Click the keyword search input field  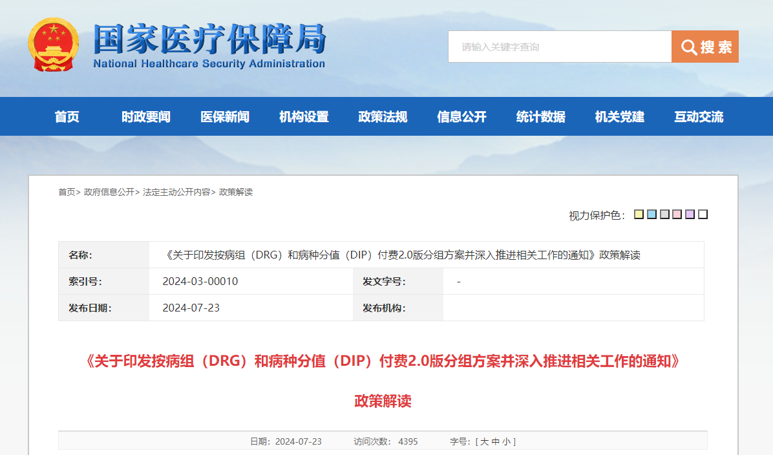559,47
